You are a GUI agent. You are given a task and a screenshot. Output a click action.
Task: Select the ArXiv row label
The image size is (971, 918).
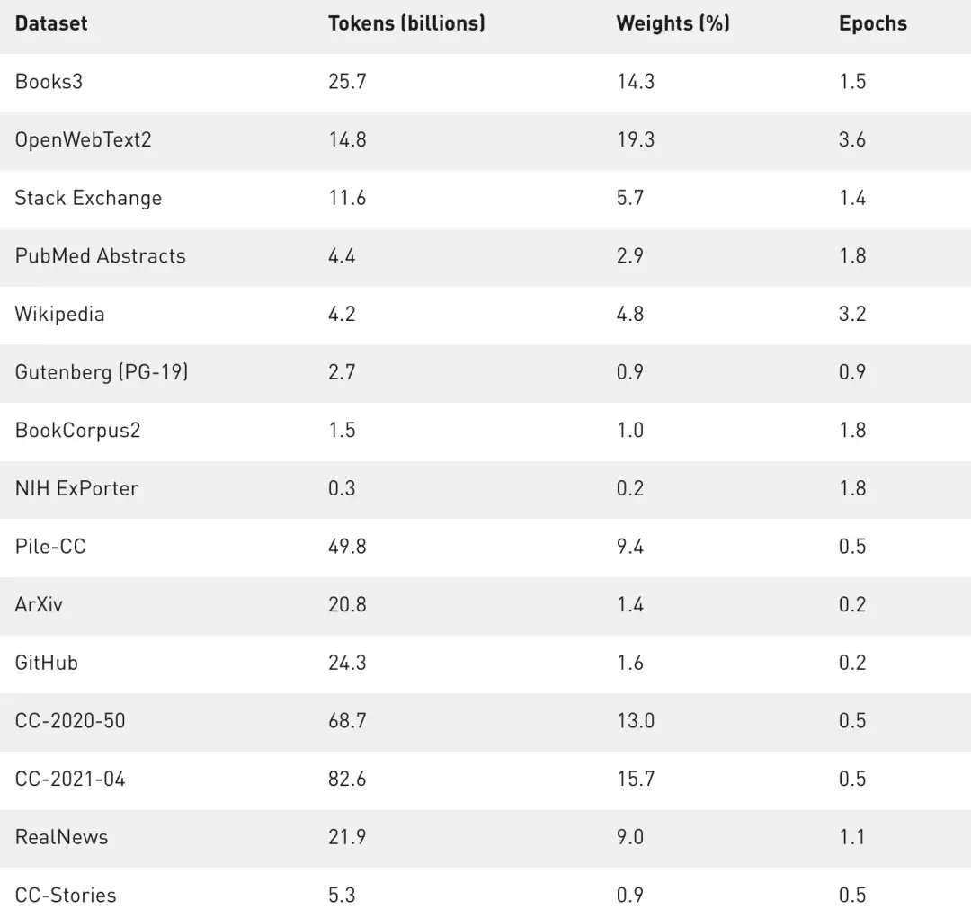click(39, 604)
